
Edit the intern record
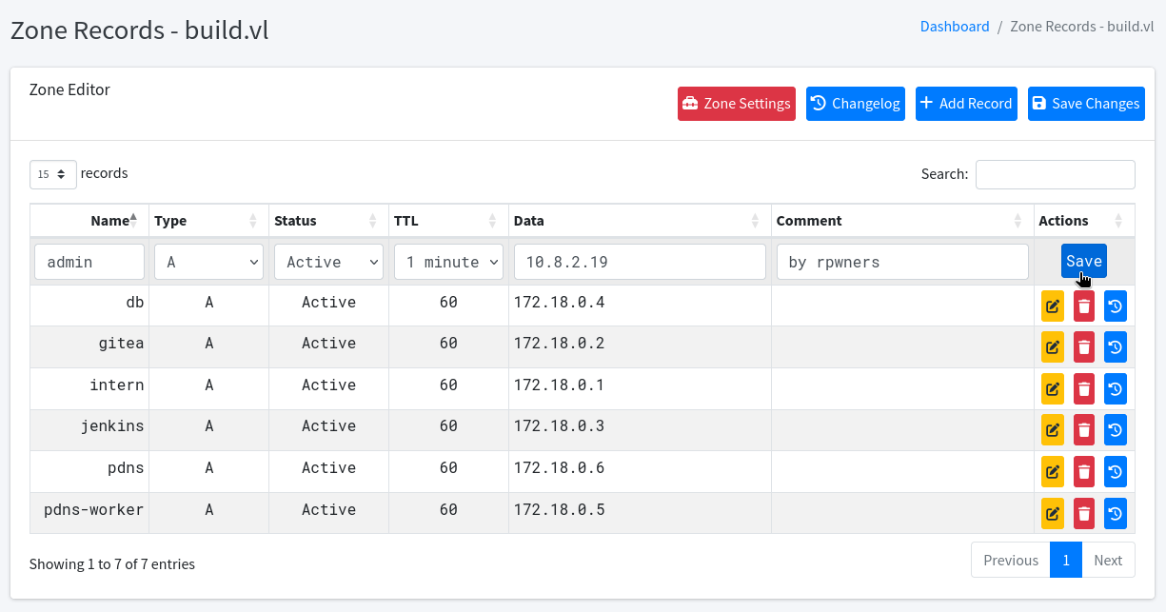pos(1053,389)
